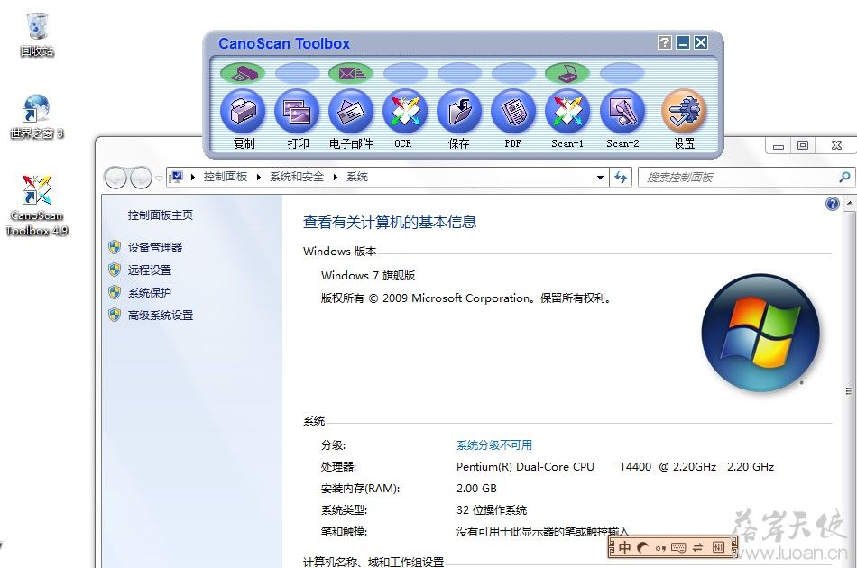Screen dimensions: 857x568
Task: Open recent pages dropdown beside forward button
Action: click(159, 178)
